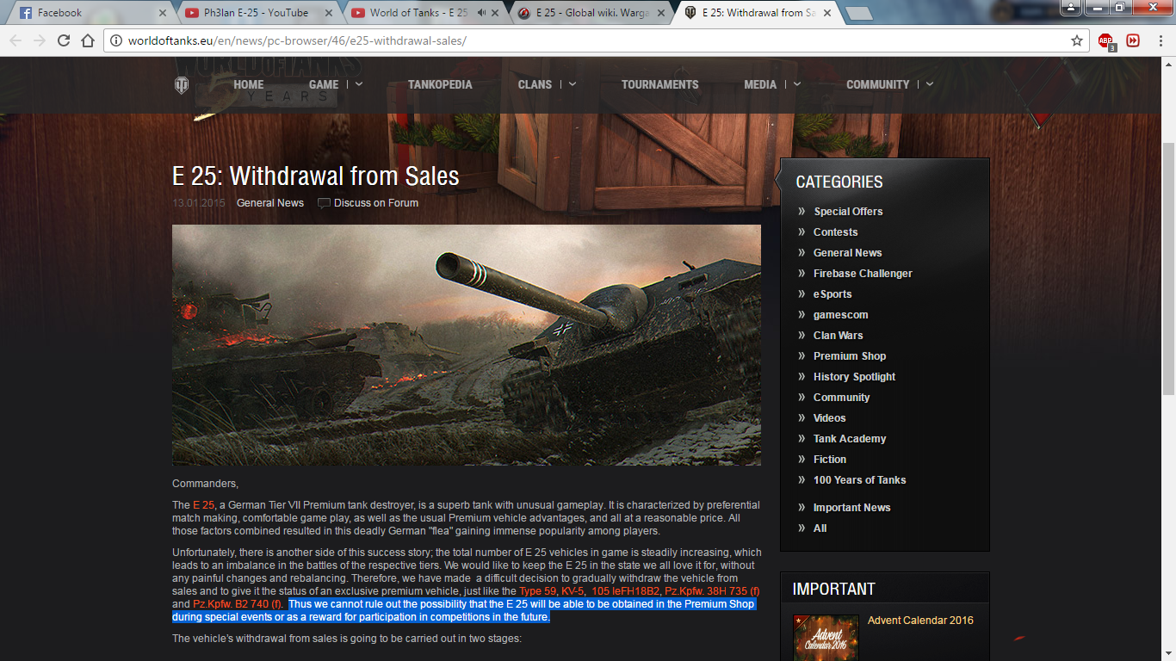Open the 105 leFH18B2 tank link
The width and height of the screenshot is (1176, 661).
tap(626, 591)
